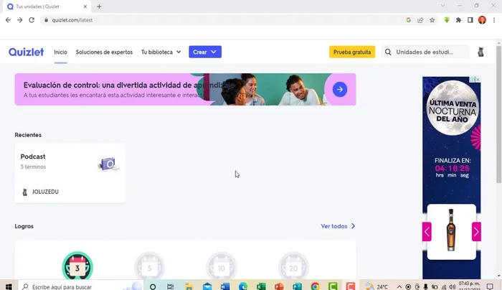The width and height of the screenshot is (502, 290).
Task: Show hidden system tray icons
Action: click(x=399, y=287)
